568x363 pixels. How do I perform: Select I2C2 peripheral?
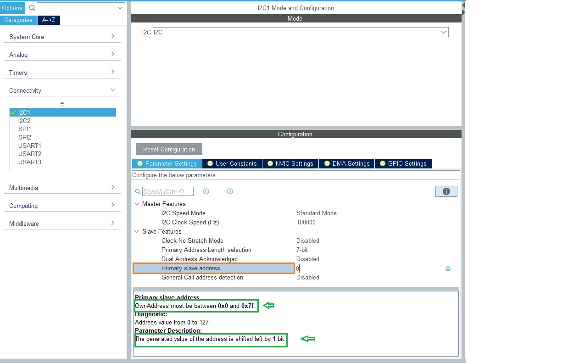[24, 121]
